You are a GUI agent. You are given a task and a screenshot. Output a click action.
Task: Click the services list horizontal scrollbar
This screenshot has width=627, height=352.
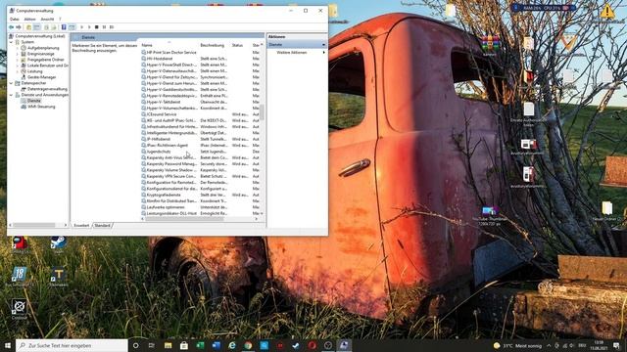click(x=185, y=219)
